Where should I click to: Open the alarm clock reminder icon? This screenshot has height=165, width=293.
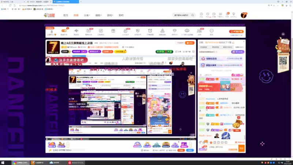point(150,31)
